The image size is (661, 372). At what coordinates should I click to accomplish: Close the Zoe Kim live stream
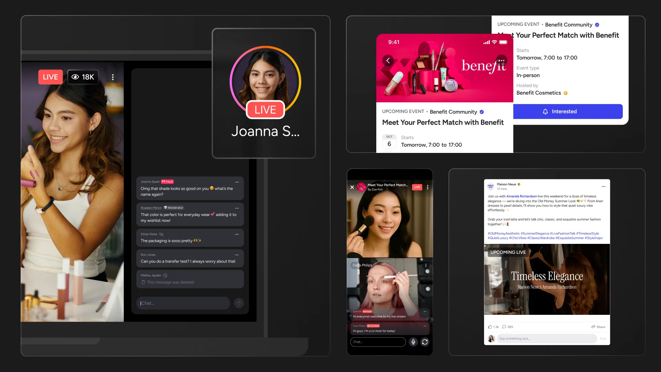tap(352, 187)
